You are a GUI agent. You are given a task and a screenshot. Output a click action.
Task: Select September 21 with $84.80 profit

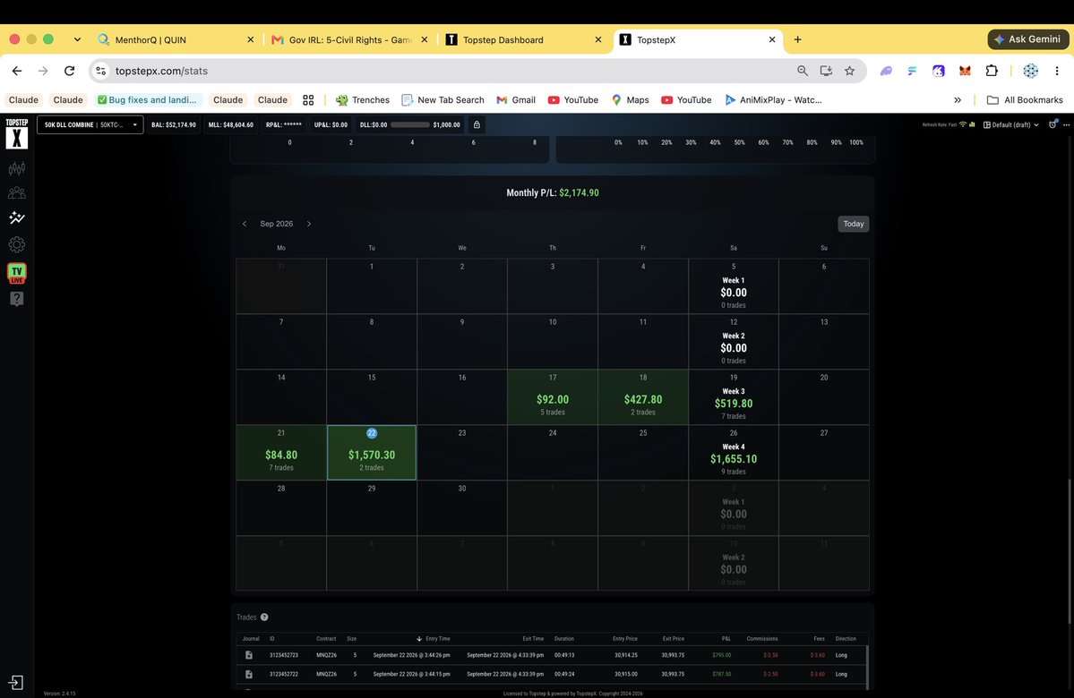pos(281,452)
